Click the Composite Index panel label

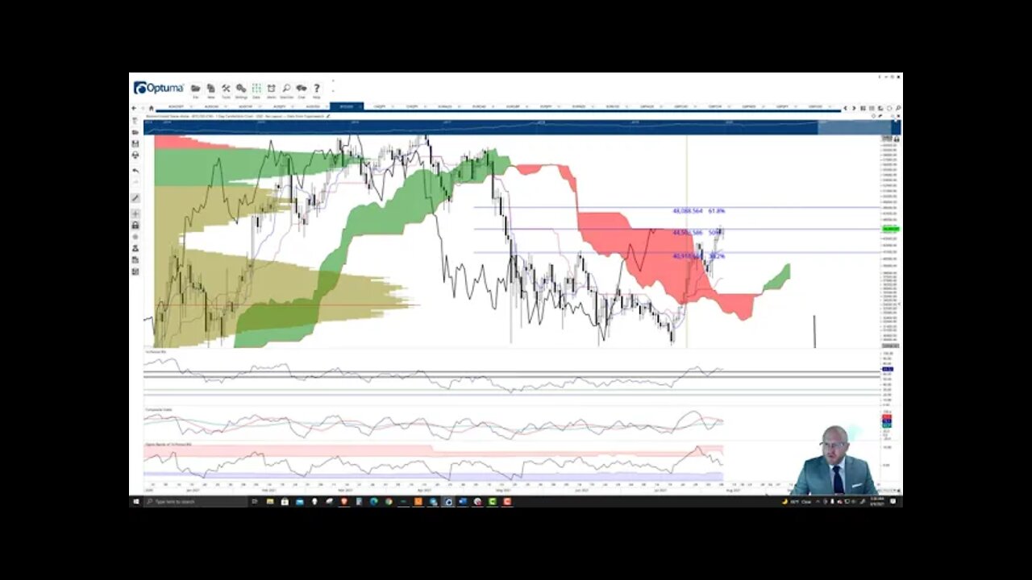159,410
